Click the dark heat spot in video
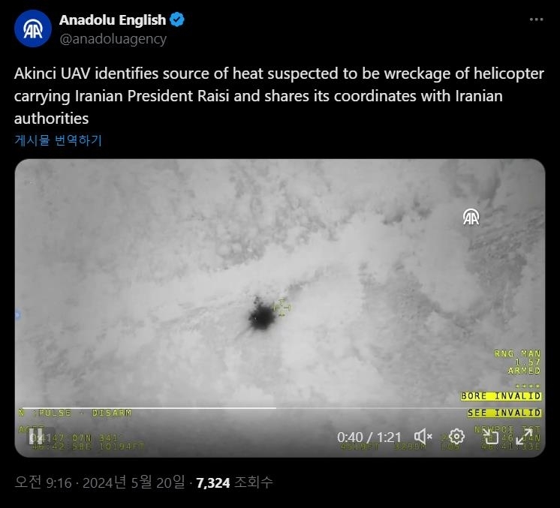Image resolution: width=560 pixels, height=508 pixels. click(262, 317)
